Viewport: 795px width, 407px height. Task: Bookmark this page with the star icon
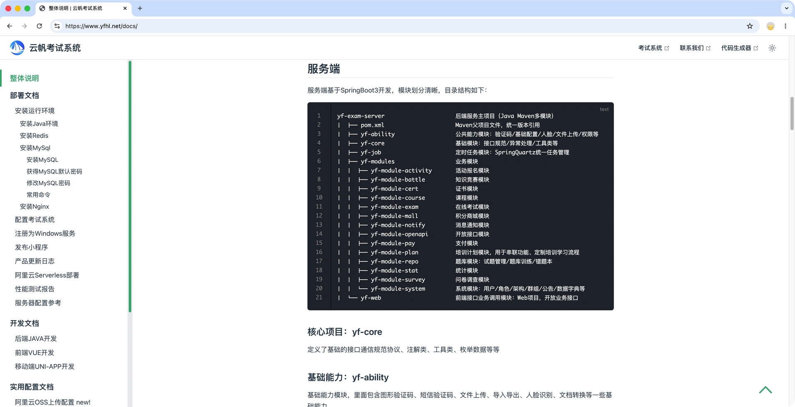click(750, 26)
